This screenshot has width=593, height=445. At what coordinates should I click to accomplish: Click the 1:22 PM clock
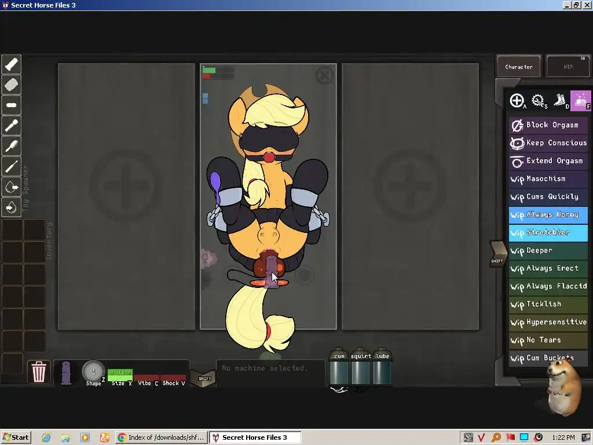point(563,437)
